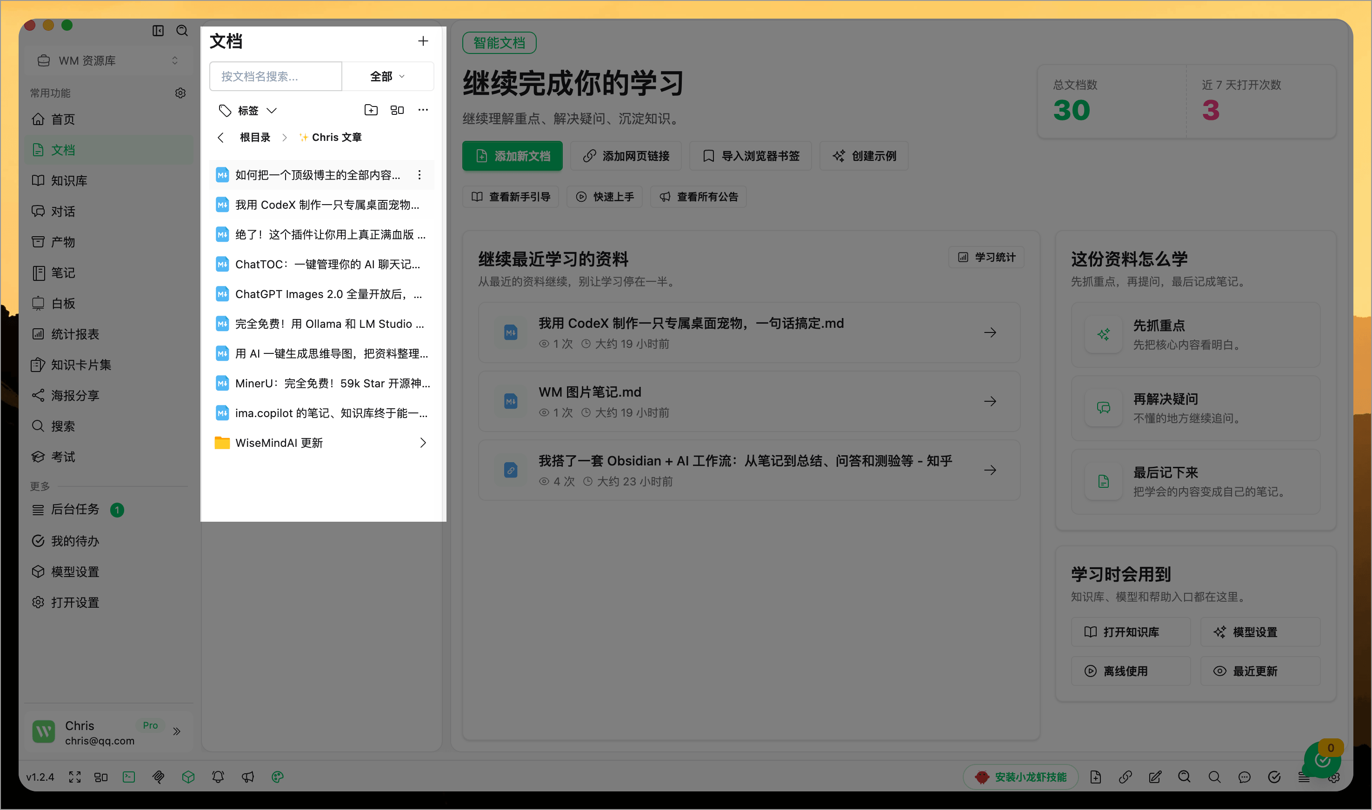Image resolution: width=1372 pixels, height=810 pixels.
Task: Open the megaphone announcements icon
Action: click(248, 777)
